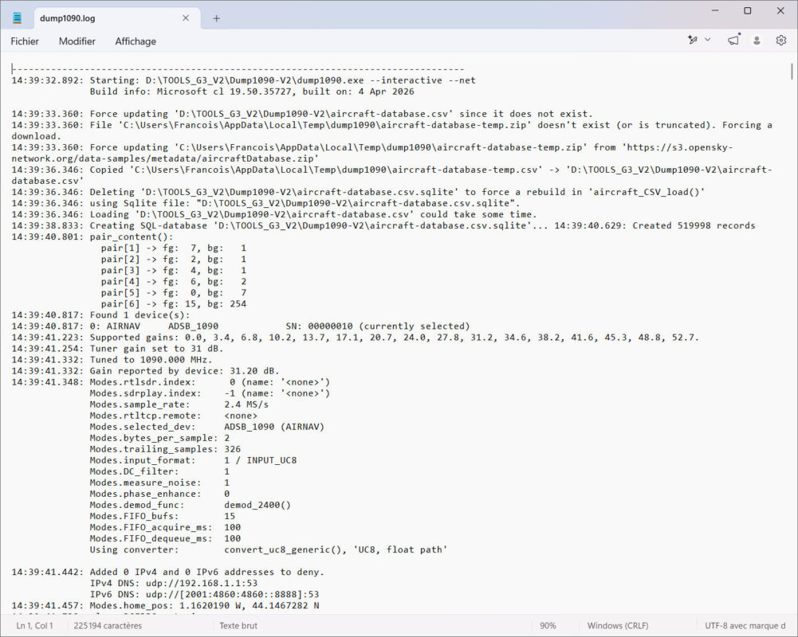Click the 'Created 519998 records' text
This screenshot has height=637, width=798.
pos(694,225)
